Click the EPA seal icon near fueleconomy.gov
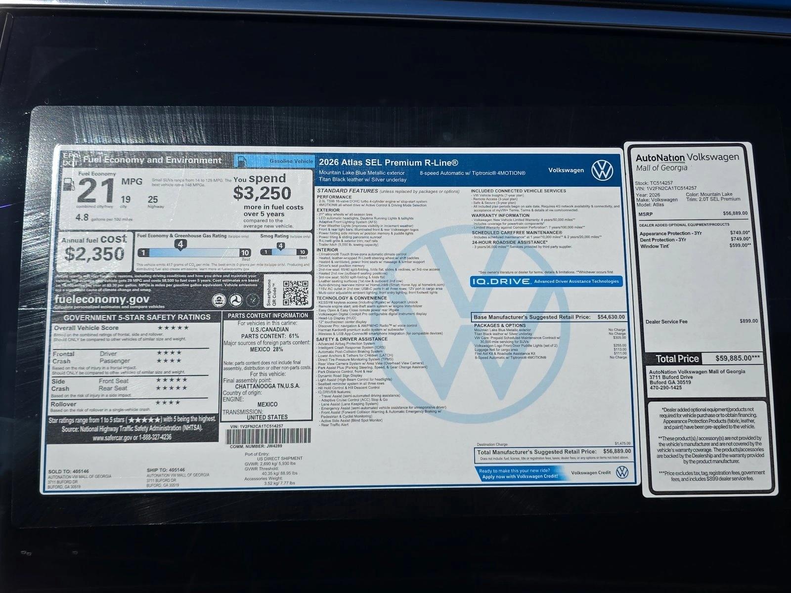 coord(217,300)
